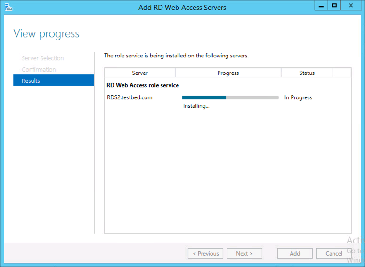Image resolution: width=365 pixels, height=267 pixels.
Task: Maximize the wizard window
Action: pos(334,5)
